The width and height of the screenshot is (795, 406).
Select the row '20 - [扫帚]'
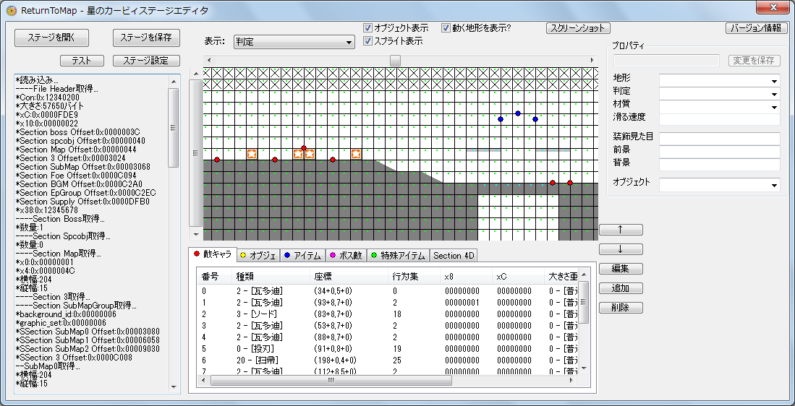tap(388, 360)
